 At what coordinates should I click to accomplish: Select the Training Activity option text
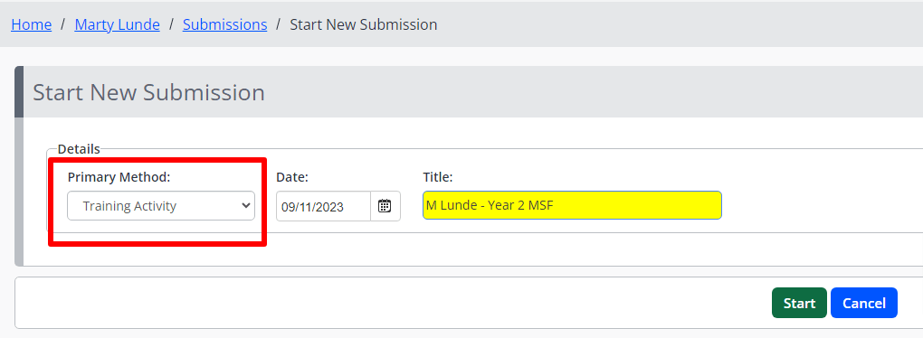[x=129, y=206]
